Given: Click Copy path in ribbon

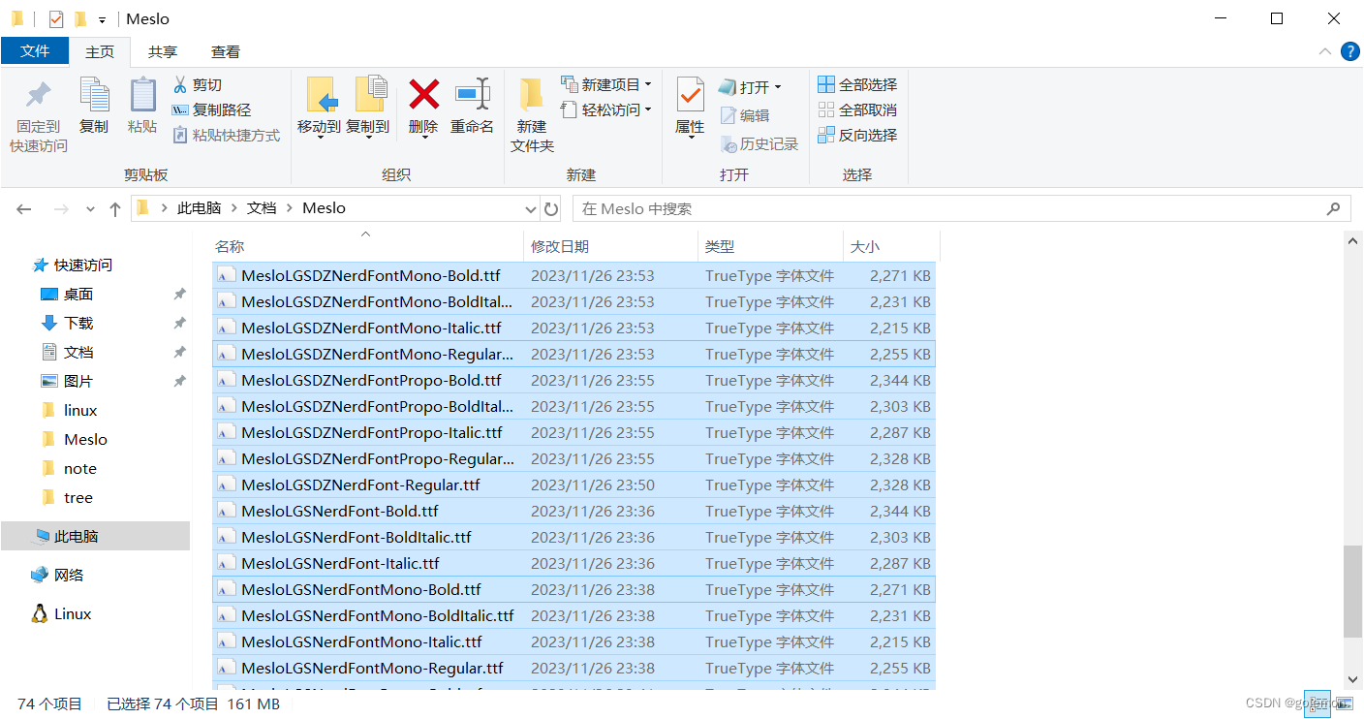Looking at the screenshot, I should tap(211, 110).
